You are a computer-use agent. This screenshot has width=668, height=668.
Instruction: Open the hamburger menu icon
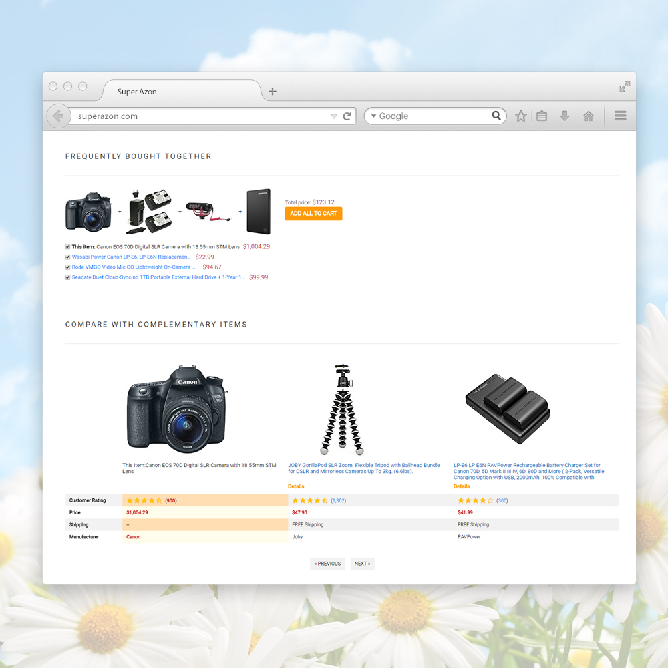621,116
